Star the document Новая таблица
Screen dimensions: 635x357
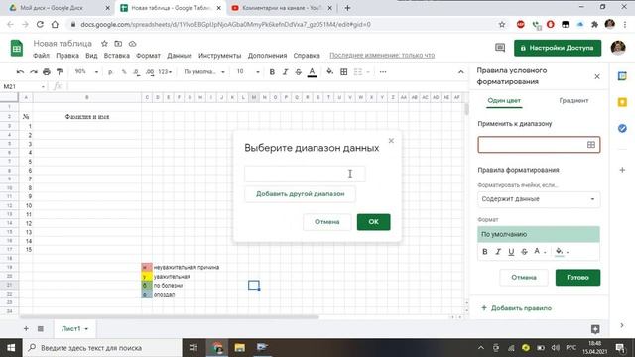click(x=104, y=44)
